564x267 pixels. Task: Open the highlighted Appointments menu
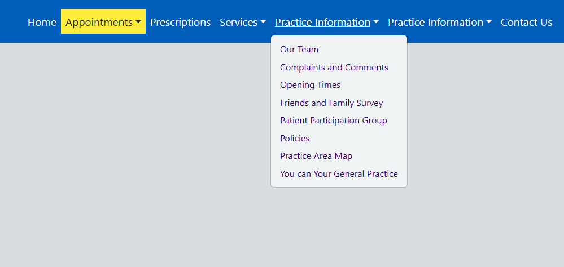[x=99, y=23]
